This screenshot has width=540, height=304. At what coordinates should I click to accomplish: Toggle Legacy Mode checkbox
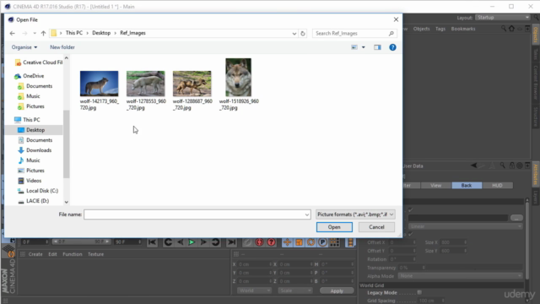click(x=419, y=292)
